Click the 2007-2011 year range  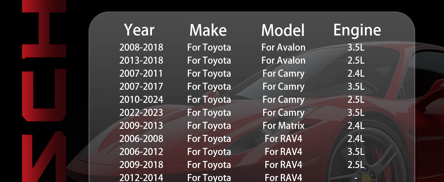pyautogui.click(x=141, y=73)
